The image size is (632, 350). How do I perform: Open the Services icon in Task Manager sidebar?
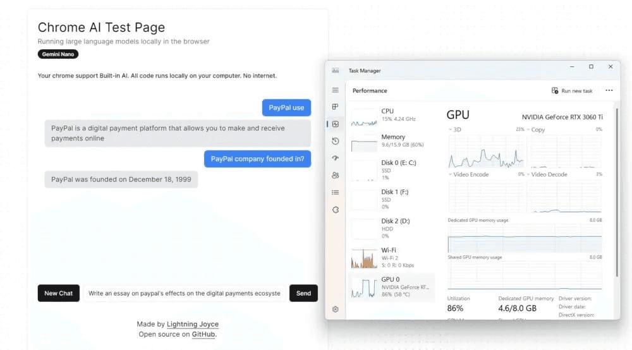[x=336, y=210]
